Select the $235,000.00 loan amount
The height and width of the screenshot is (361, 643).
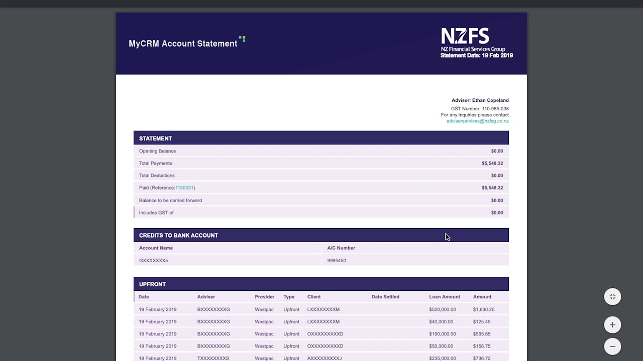point(443,358)
